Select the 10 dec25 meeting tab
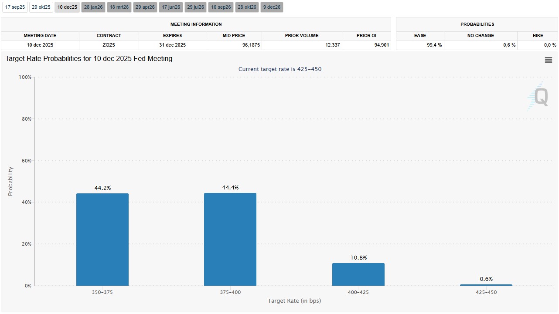 (x=67, y=7)
